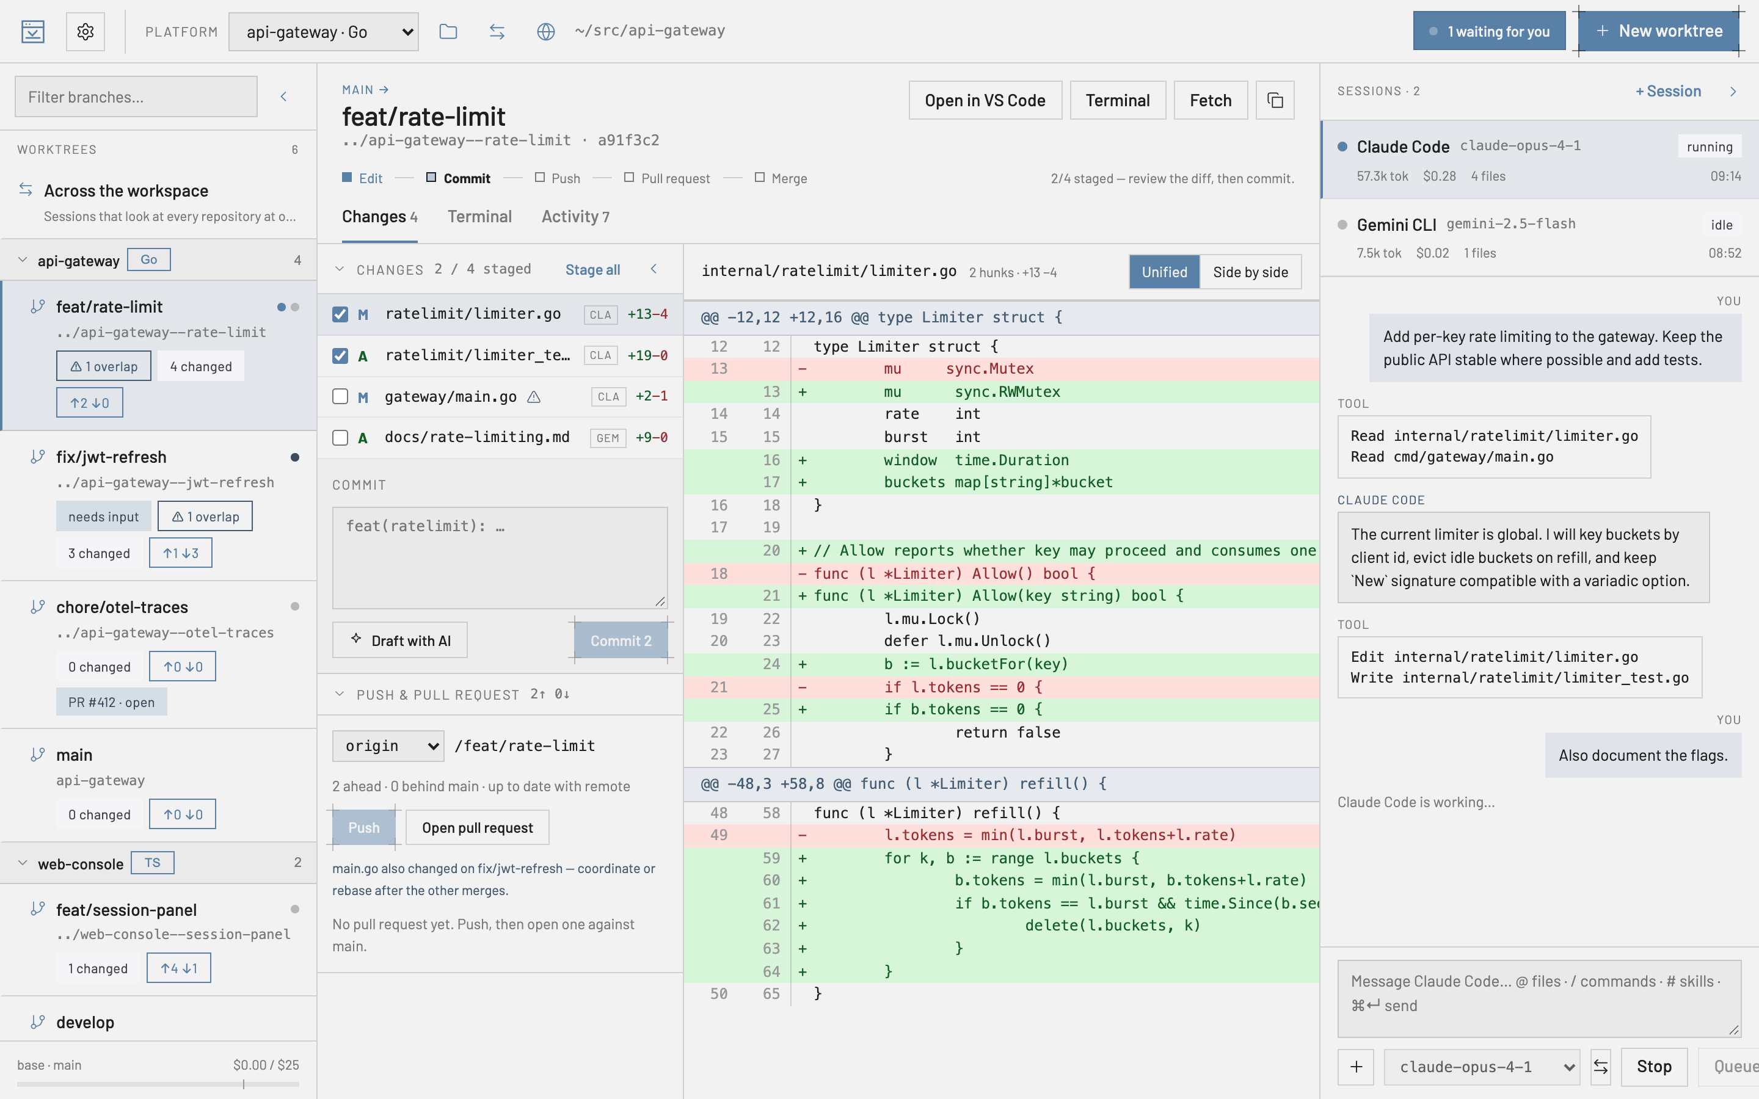
Task: Click Across the workspace arrows icon
Action: pos(26,190)
